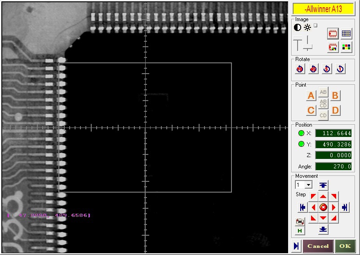Move diagonally down-left with red arrow
The height and width of the screenshot is (255, 360).
[313, 218]
